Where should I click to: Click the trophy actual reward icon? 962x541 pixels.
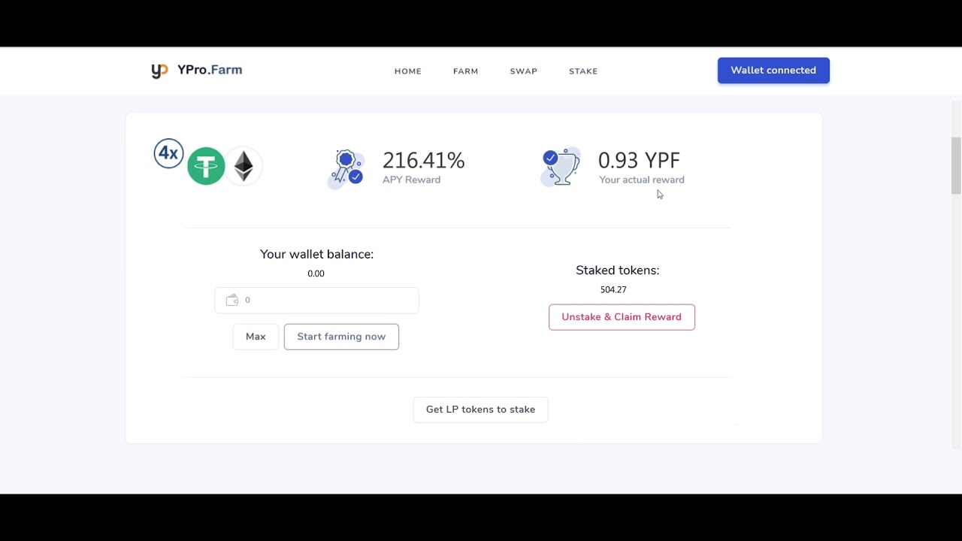coord(561,167)
